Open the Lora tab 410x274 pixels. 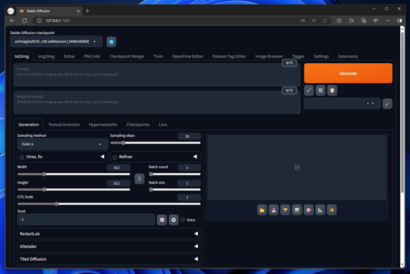point(163,125)
